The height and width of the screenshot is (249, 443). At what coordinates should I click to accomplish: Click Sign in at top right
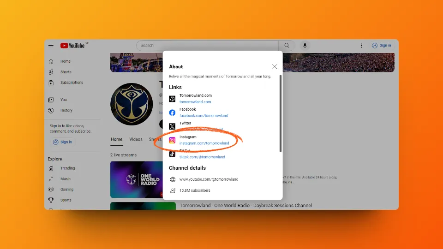click(382, 46)
